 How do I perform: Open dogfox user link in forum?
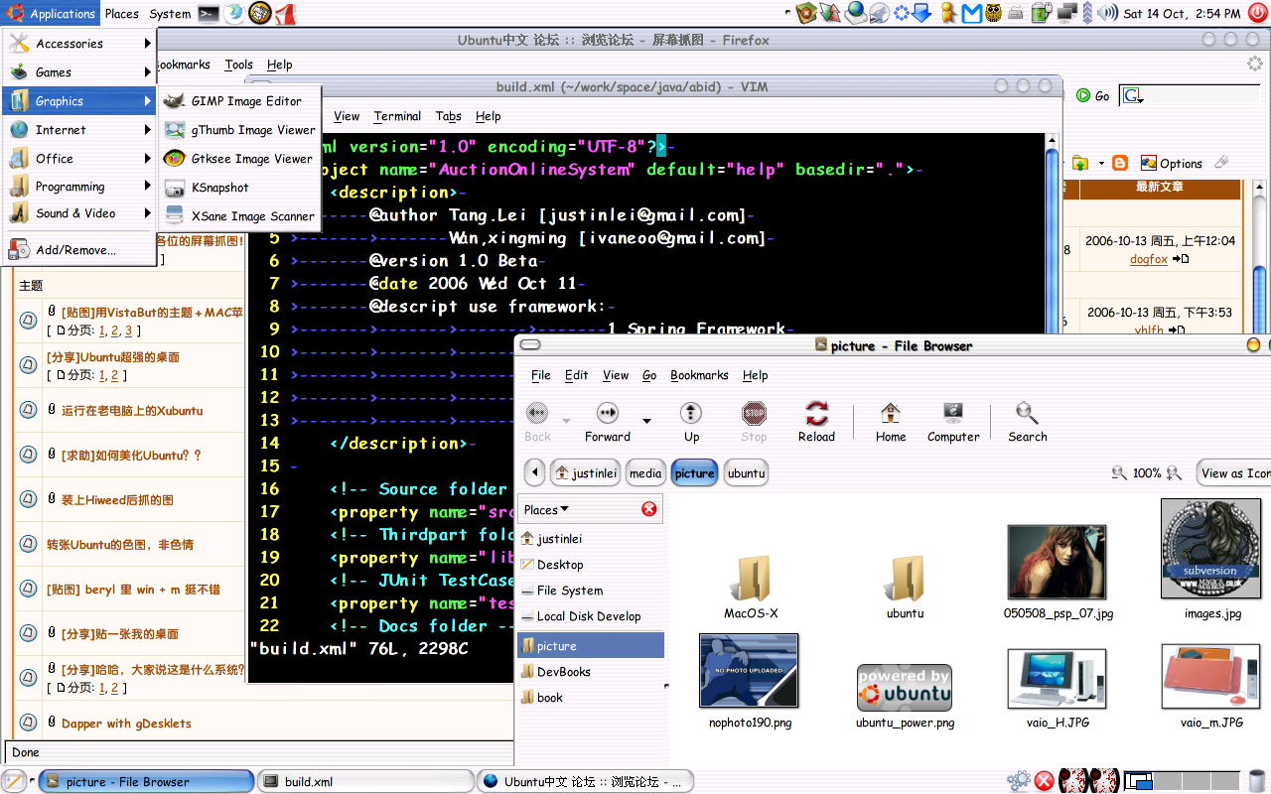[1149, 259]
